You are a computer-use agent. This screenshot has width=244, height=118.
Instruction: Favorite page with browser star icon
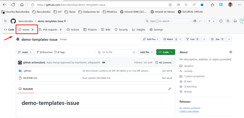coord(202,5)
